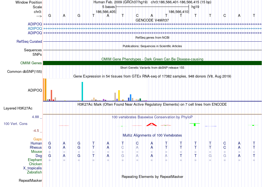Click the ---> sequence direction arrow label
Image resolution: width=262 pixels, height=187 pixels.
coord(39,16)
